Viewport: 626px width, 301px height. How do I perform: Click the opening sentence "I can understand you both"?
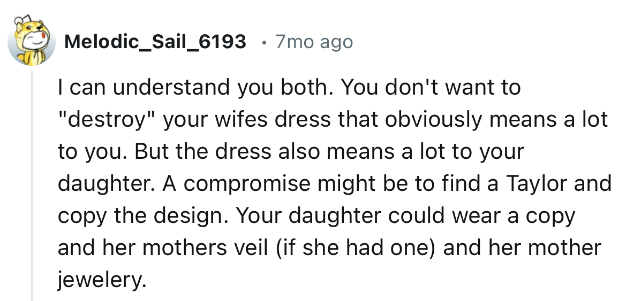coord(194,88)
